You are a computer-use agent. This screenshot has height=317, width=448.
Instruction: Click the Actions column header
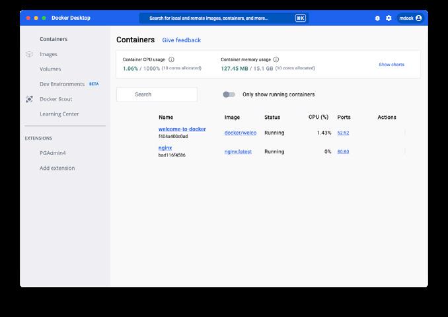387,118
